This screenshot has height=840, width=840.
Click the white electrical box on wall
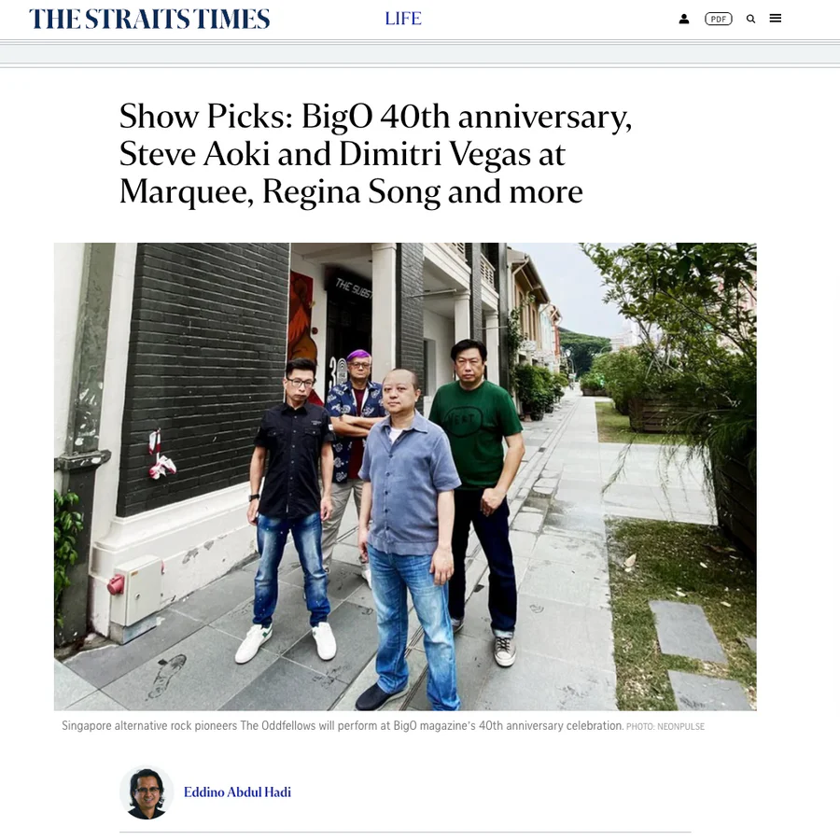point(135,591)
